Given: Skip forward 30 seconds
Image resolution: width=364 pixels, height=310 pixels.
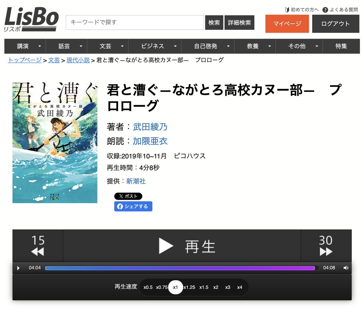Looking at the screenshot, I should [326, 246].
